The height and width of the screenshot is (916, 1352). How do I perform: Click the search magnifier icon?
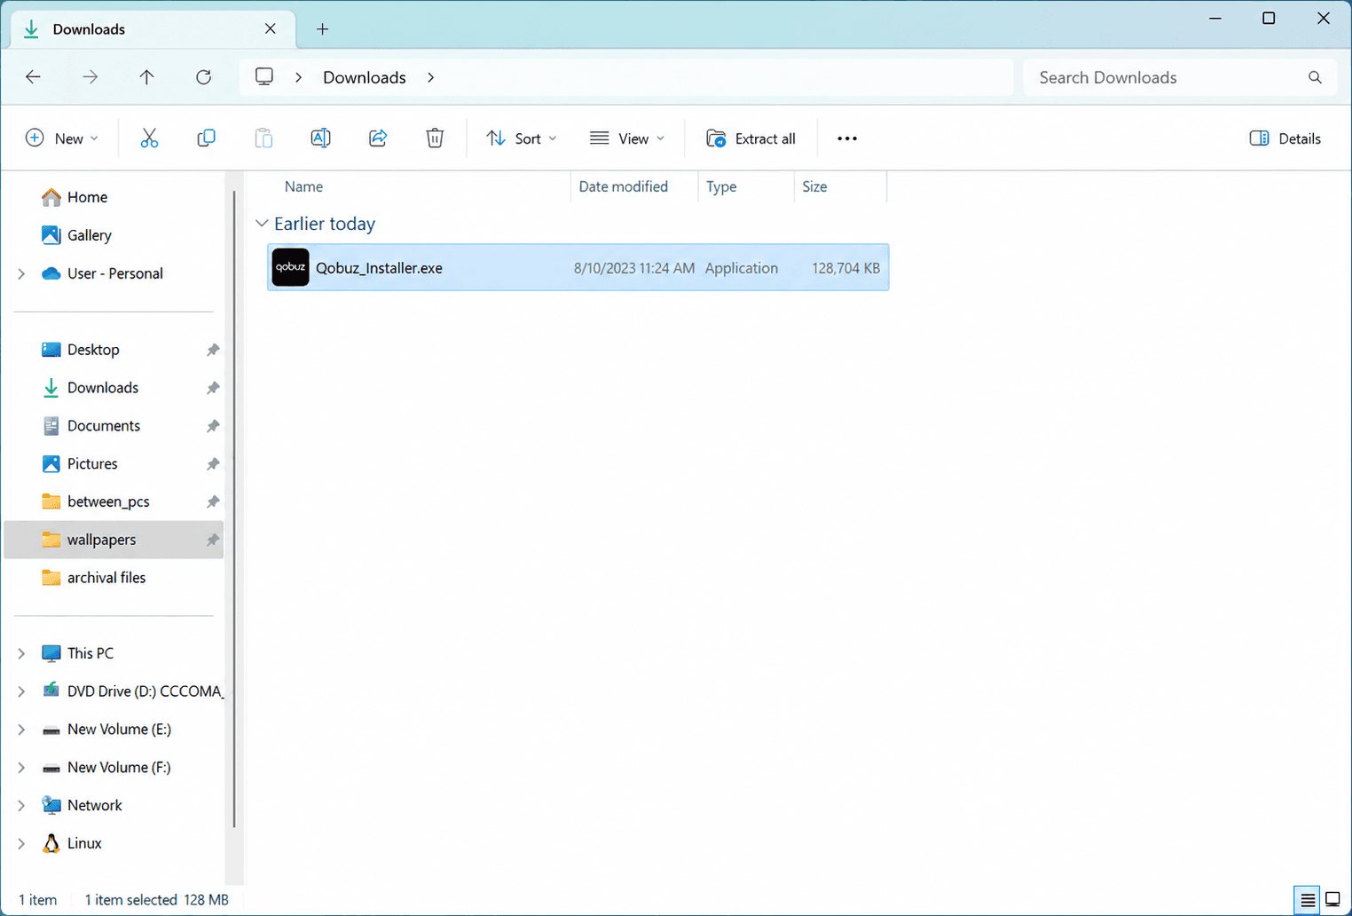click(1315, 77)
